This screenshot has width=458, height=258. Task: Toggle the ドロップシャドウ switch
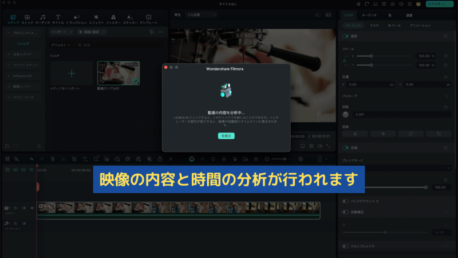(346, 247)
